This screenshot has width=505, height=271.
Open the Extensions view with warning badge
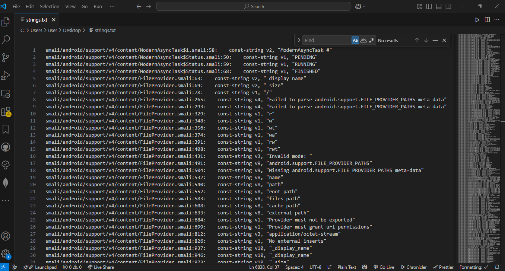tap(6, 111)
